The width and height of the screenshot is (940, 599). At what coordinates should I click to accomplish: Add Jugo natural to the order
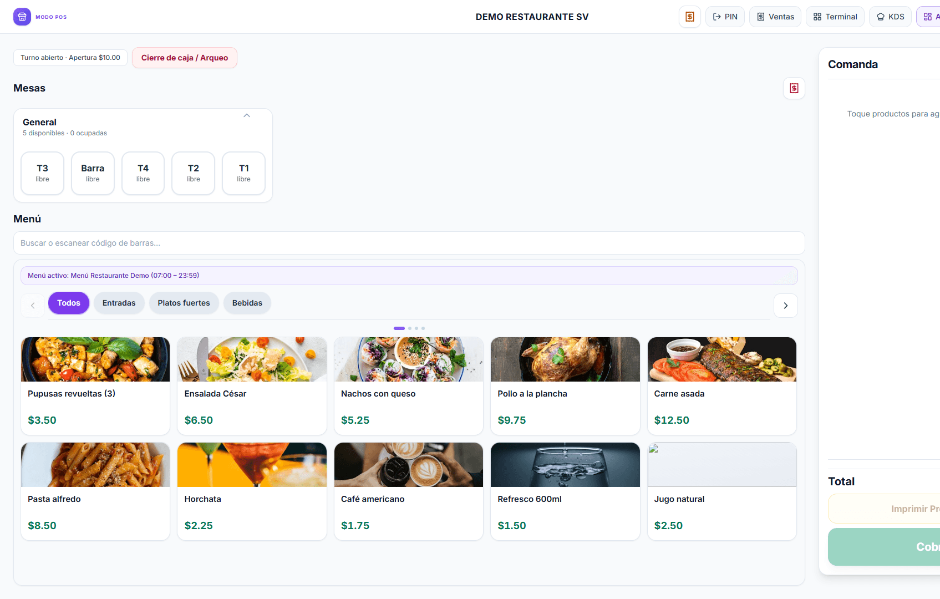(722, 491)
